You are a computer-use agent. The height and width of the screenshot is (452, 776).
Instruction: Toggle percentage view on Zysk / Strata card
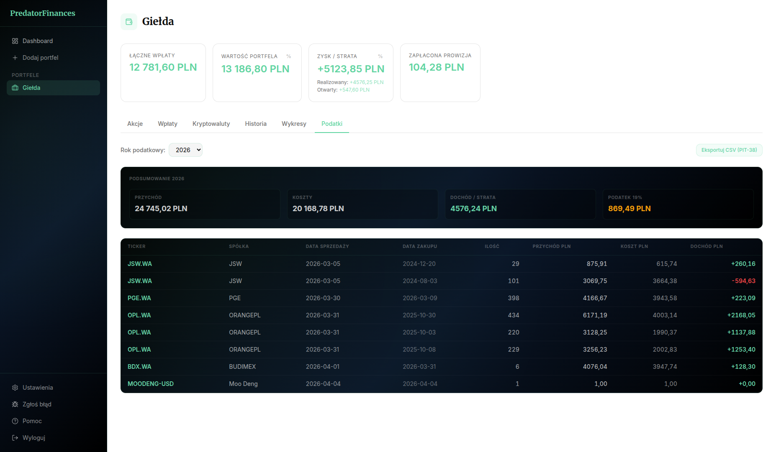point(380,56)
